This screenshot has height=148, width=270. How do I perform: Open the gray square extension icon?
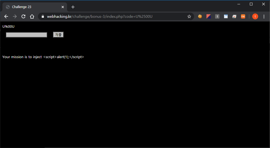coord(217,16)
